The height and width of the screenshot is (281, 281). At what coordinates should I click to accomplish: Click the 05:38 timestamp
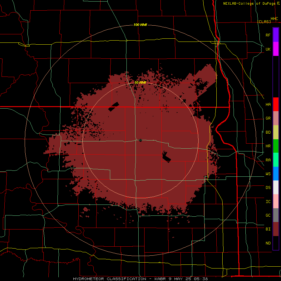click(x=200, y=279)
